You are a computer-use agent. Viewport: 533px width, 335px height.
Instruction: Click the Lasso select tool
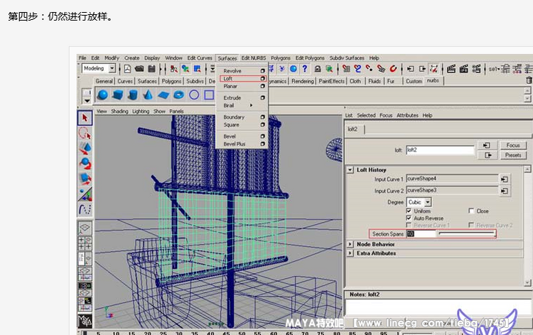pos(85,133)
